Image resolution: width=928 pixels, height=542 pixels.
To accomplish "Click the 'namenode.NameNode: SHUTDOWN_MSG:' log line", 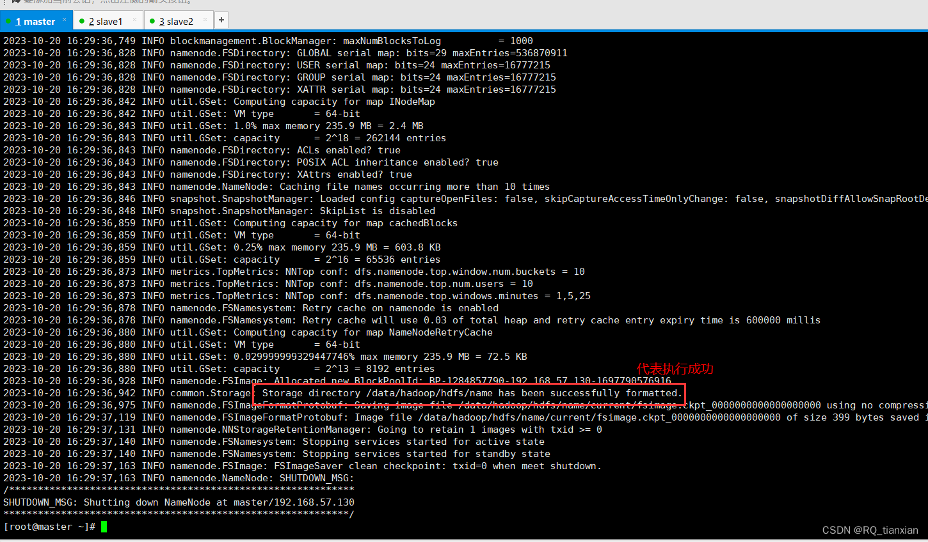I will pos(179,478).
